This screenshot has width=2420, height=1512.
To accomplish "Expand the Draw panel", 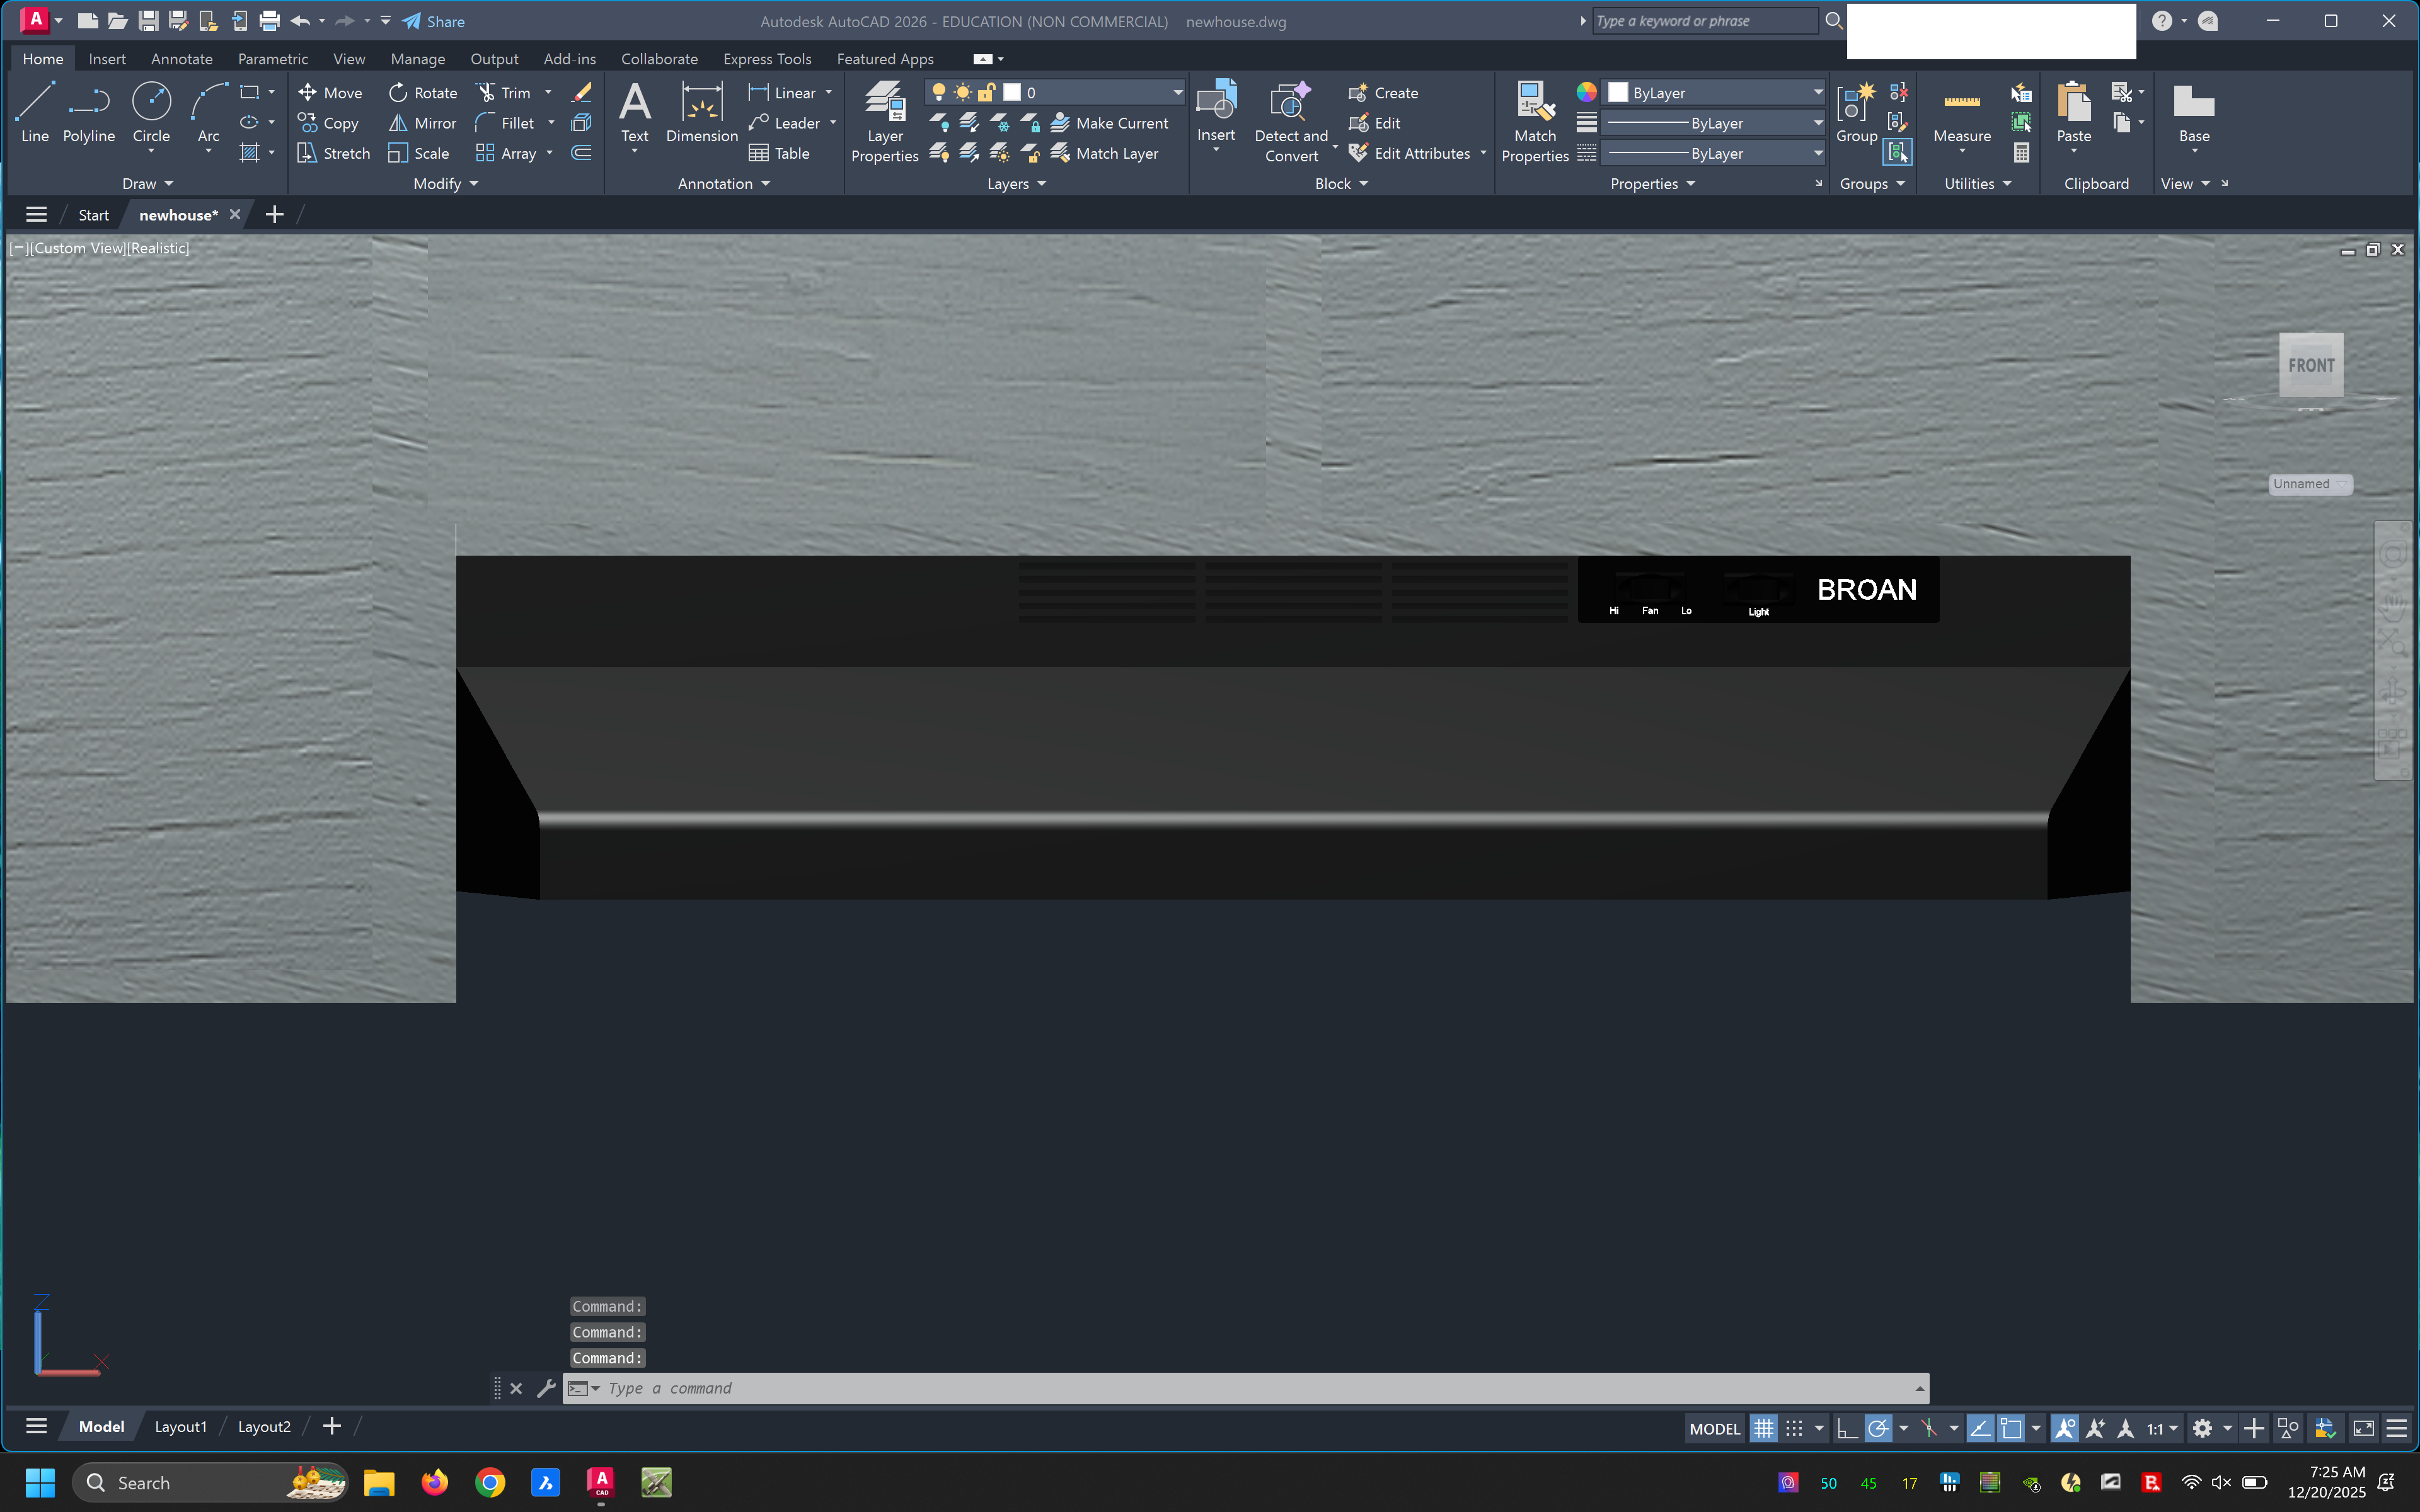I will click(148, 183).
